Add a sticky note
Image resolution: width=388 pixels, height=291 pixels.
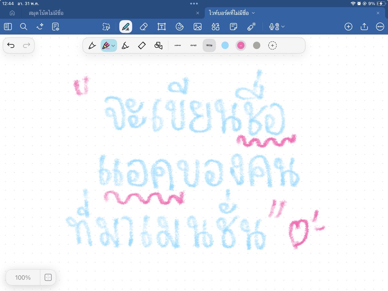(x=233, y=27)
